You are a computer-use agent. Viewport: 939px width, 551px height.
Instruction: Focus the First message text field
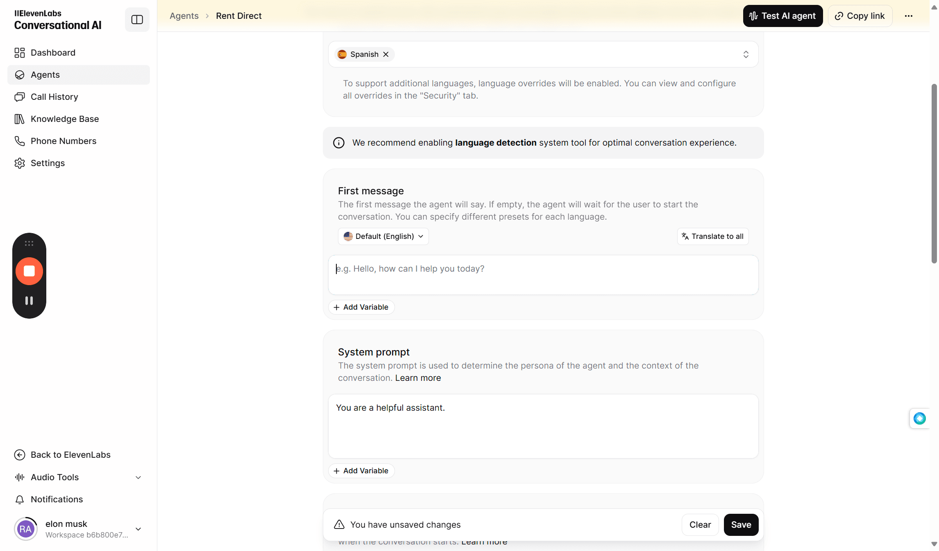click(543, 275)
